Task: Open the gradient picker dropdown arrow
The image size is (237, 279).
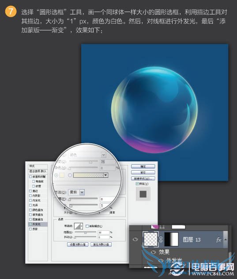Action: 106,175
